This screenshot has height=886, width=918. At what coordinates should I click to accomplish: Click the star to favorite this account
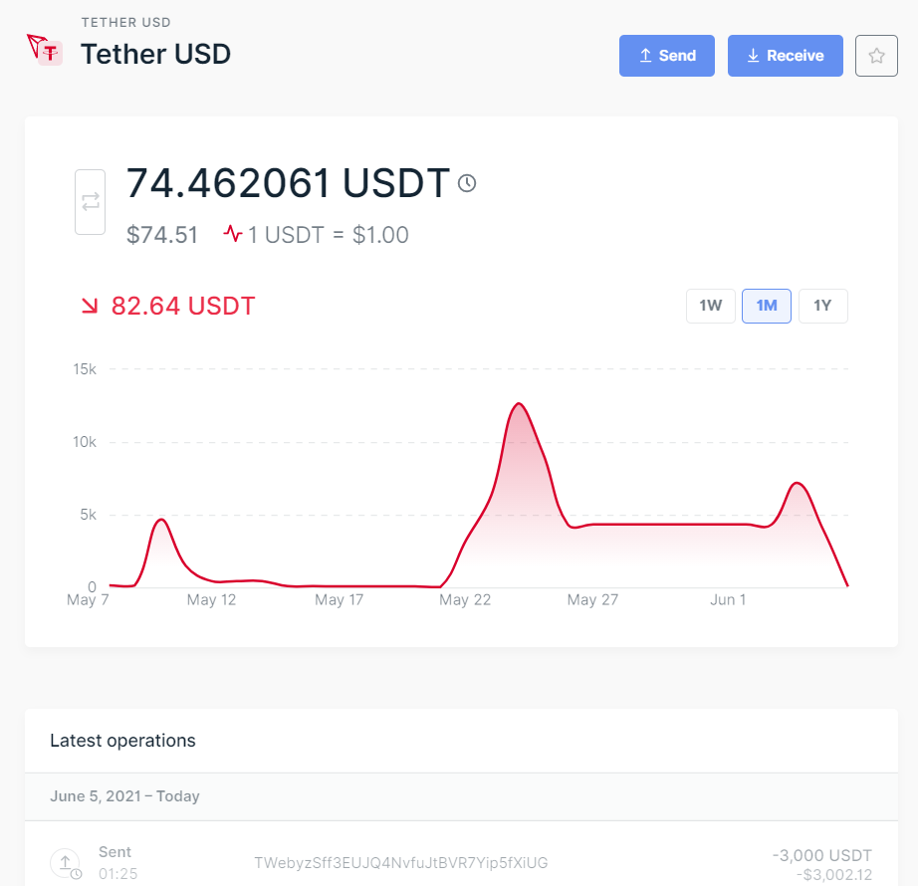click(x=876, y=56)
